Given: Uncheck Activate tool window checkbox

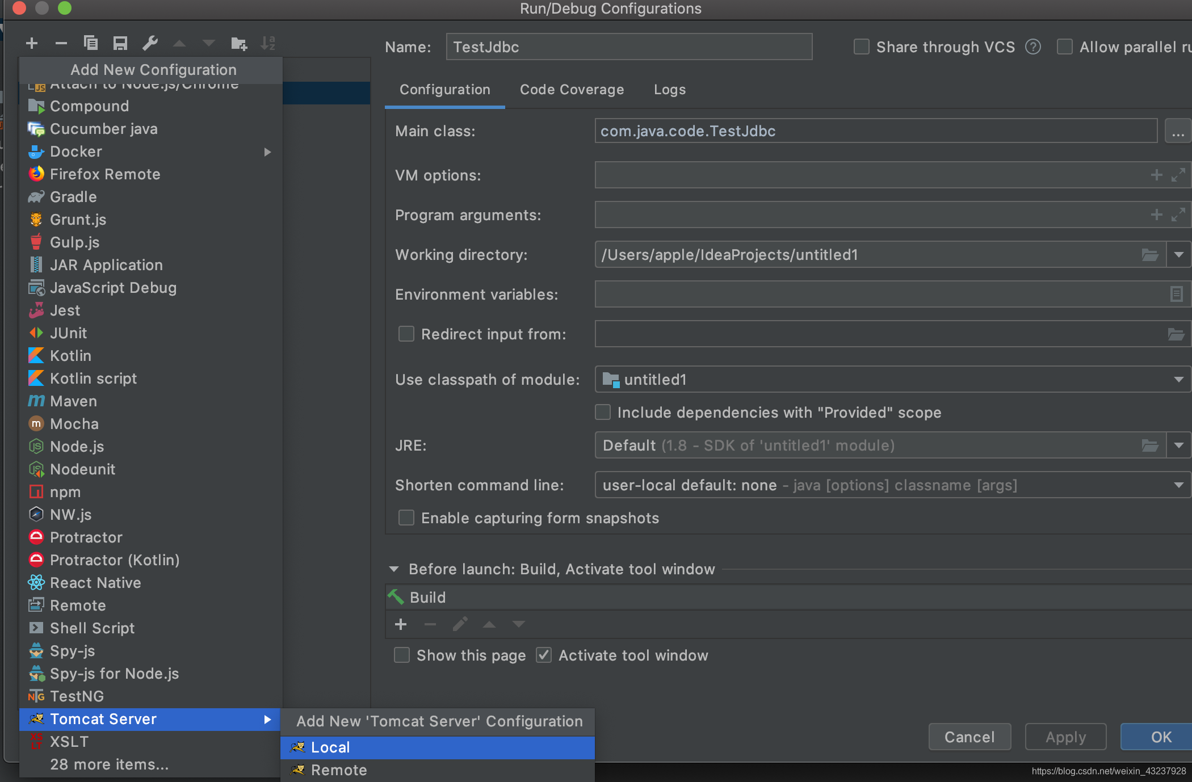Looking at the screenshot, I should click(x=544, y=655).
